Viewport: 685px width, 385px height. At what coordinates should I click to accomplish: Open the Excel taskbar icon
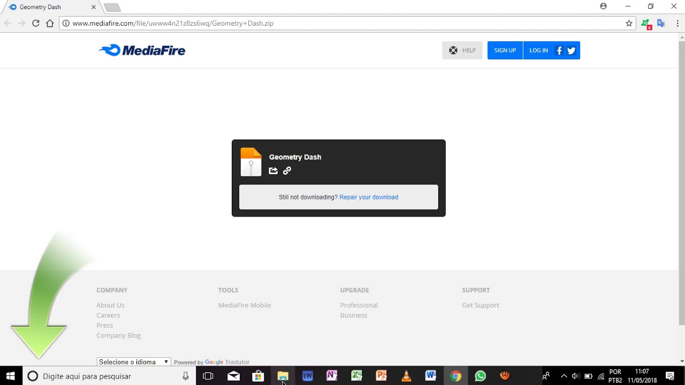[357, 376]
